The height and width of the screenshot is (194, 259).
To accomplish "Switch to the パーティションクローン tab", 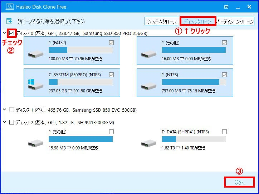I will pos(235,21).
